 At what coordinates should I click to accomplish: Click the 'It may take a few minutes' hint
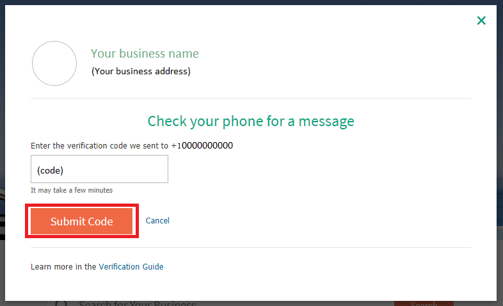[x=72, y=190]
